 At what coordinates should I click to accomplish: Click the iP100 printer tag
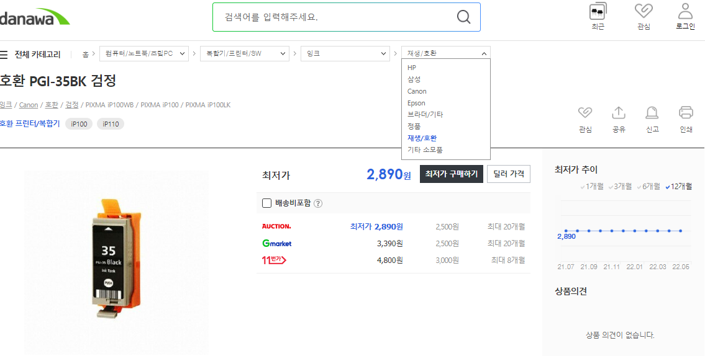[79, 124]
